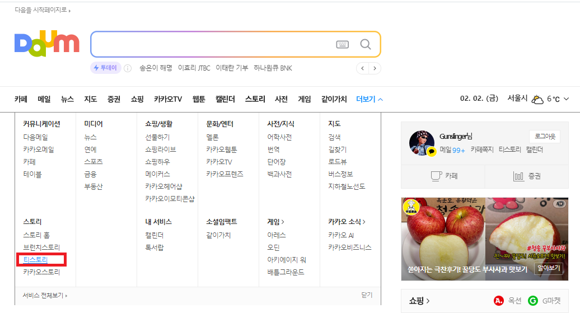
Task: Open the 지도 navigation item
Action: pos(90,99)
